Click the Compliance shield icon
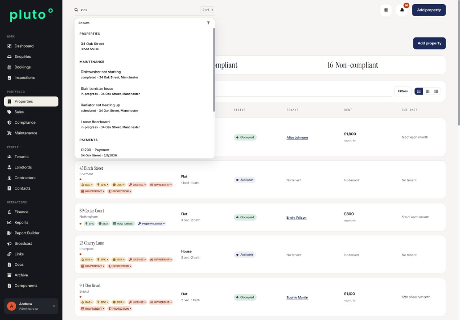 point(9,122)
